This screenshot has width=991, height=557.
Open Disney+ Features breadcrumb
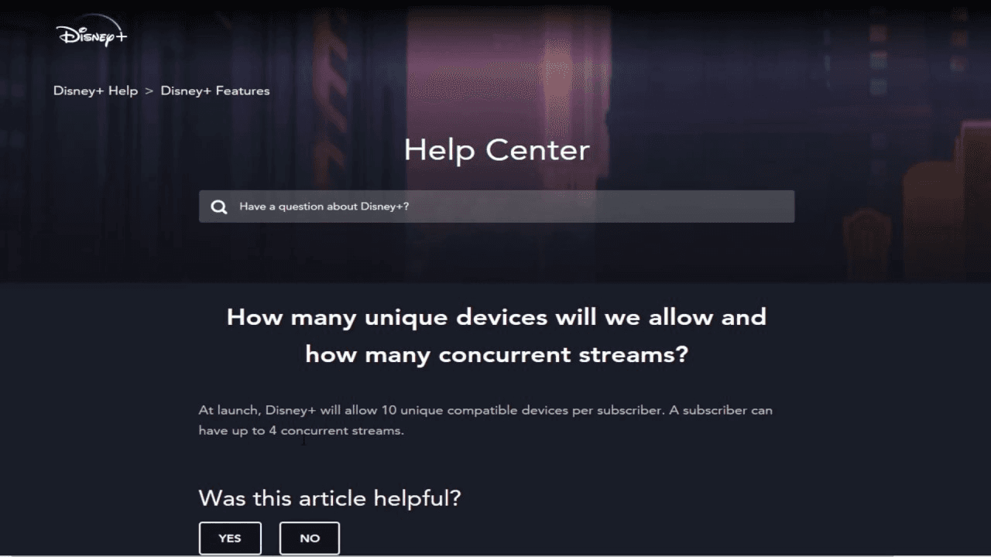coord(215,91)
